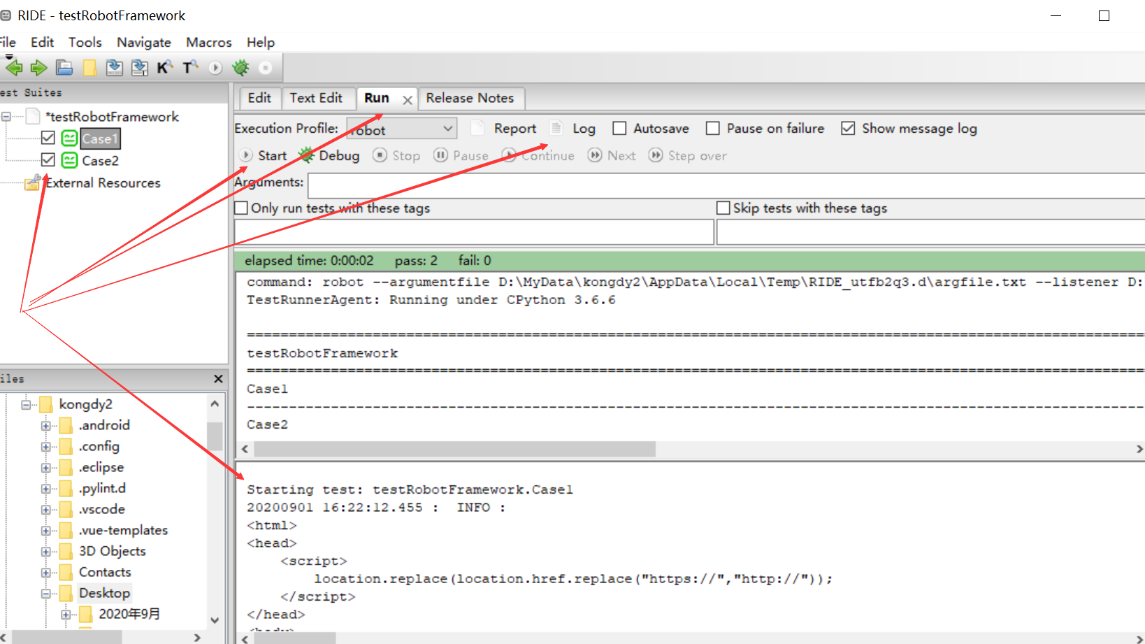Viewport: 1145px width, 644px height.
Task: Run tests using toolbar play icon
Action: 215,68
